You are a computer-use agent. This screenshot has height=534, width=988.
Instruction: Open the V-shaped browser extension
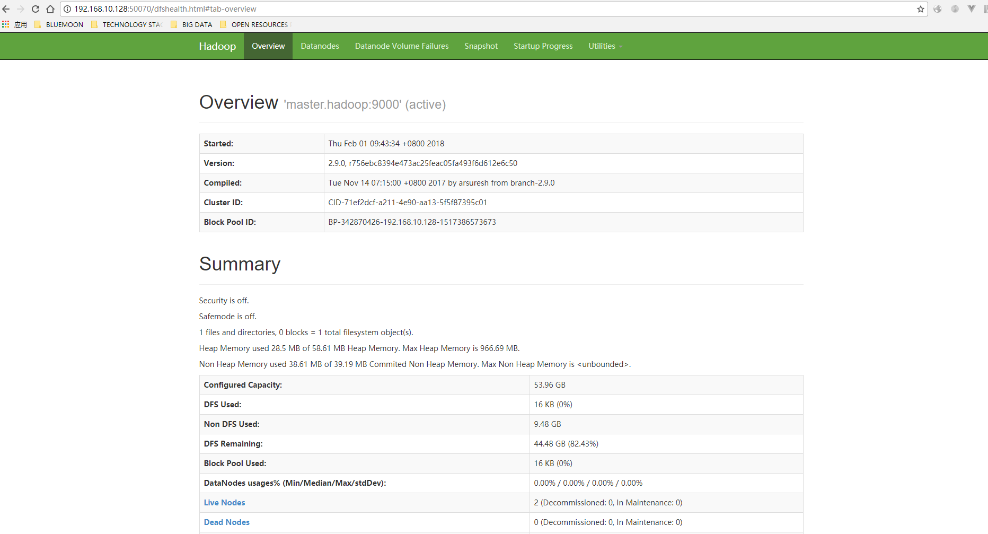pos(972,9)
